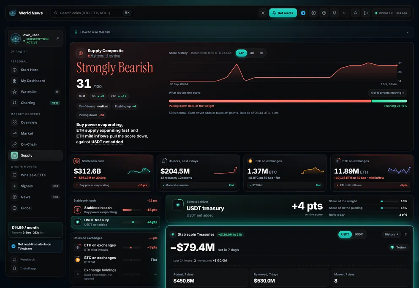Open the Telegram icon in top bar
The width and height of the screenshot is (419, 288).
(303, 13)
